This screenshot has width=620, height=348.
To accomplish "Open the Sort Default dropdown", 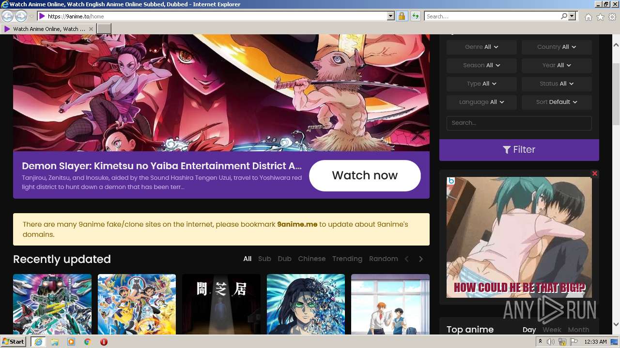I will (557, 102).
